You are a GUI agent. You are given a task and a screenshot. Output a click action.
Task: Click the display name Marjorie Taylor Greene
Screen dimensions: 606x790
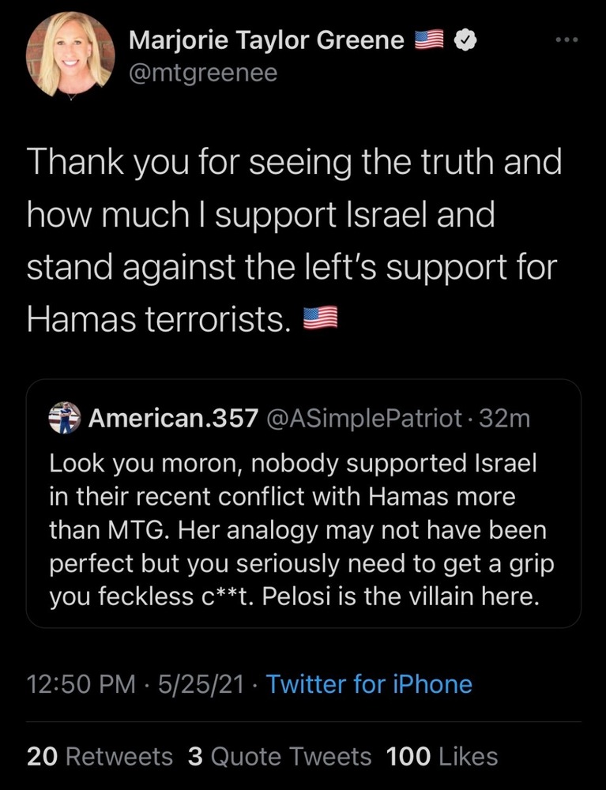(x=265, y=40)
